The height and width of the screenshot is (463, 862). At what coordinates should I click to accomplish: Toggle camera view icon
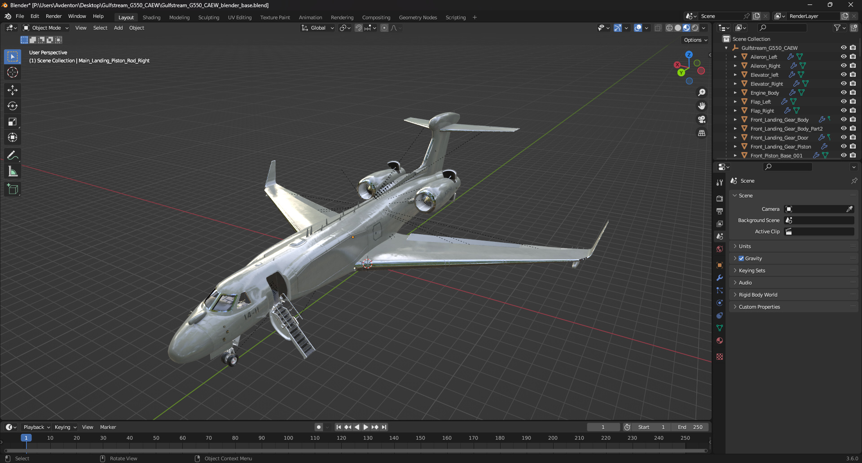701,119
